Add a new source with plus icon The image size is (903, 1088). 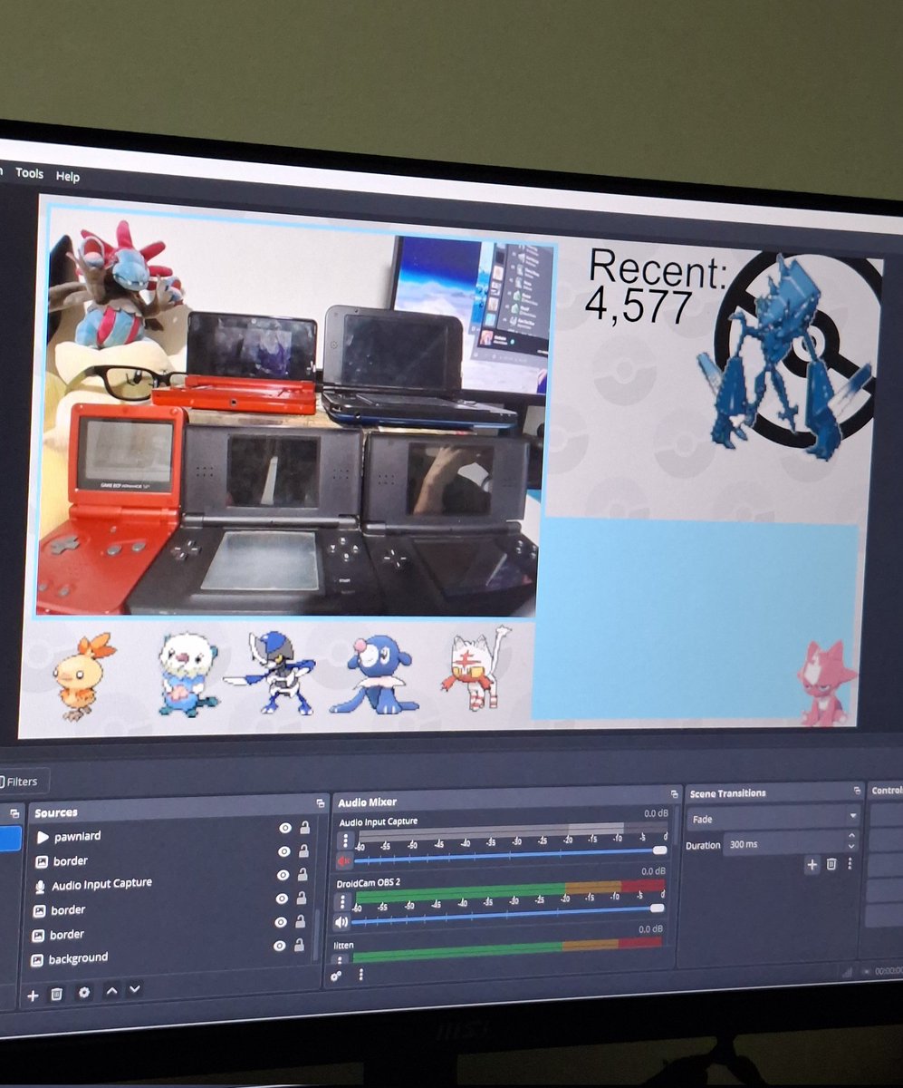(x=33, y=995)
